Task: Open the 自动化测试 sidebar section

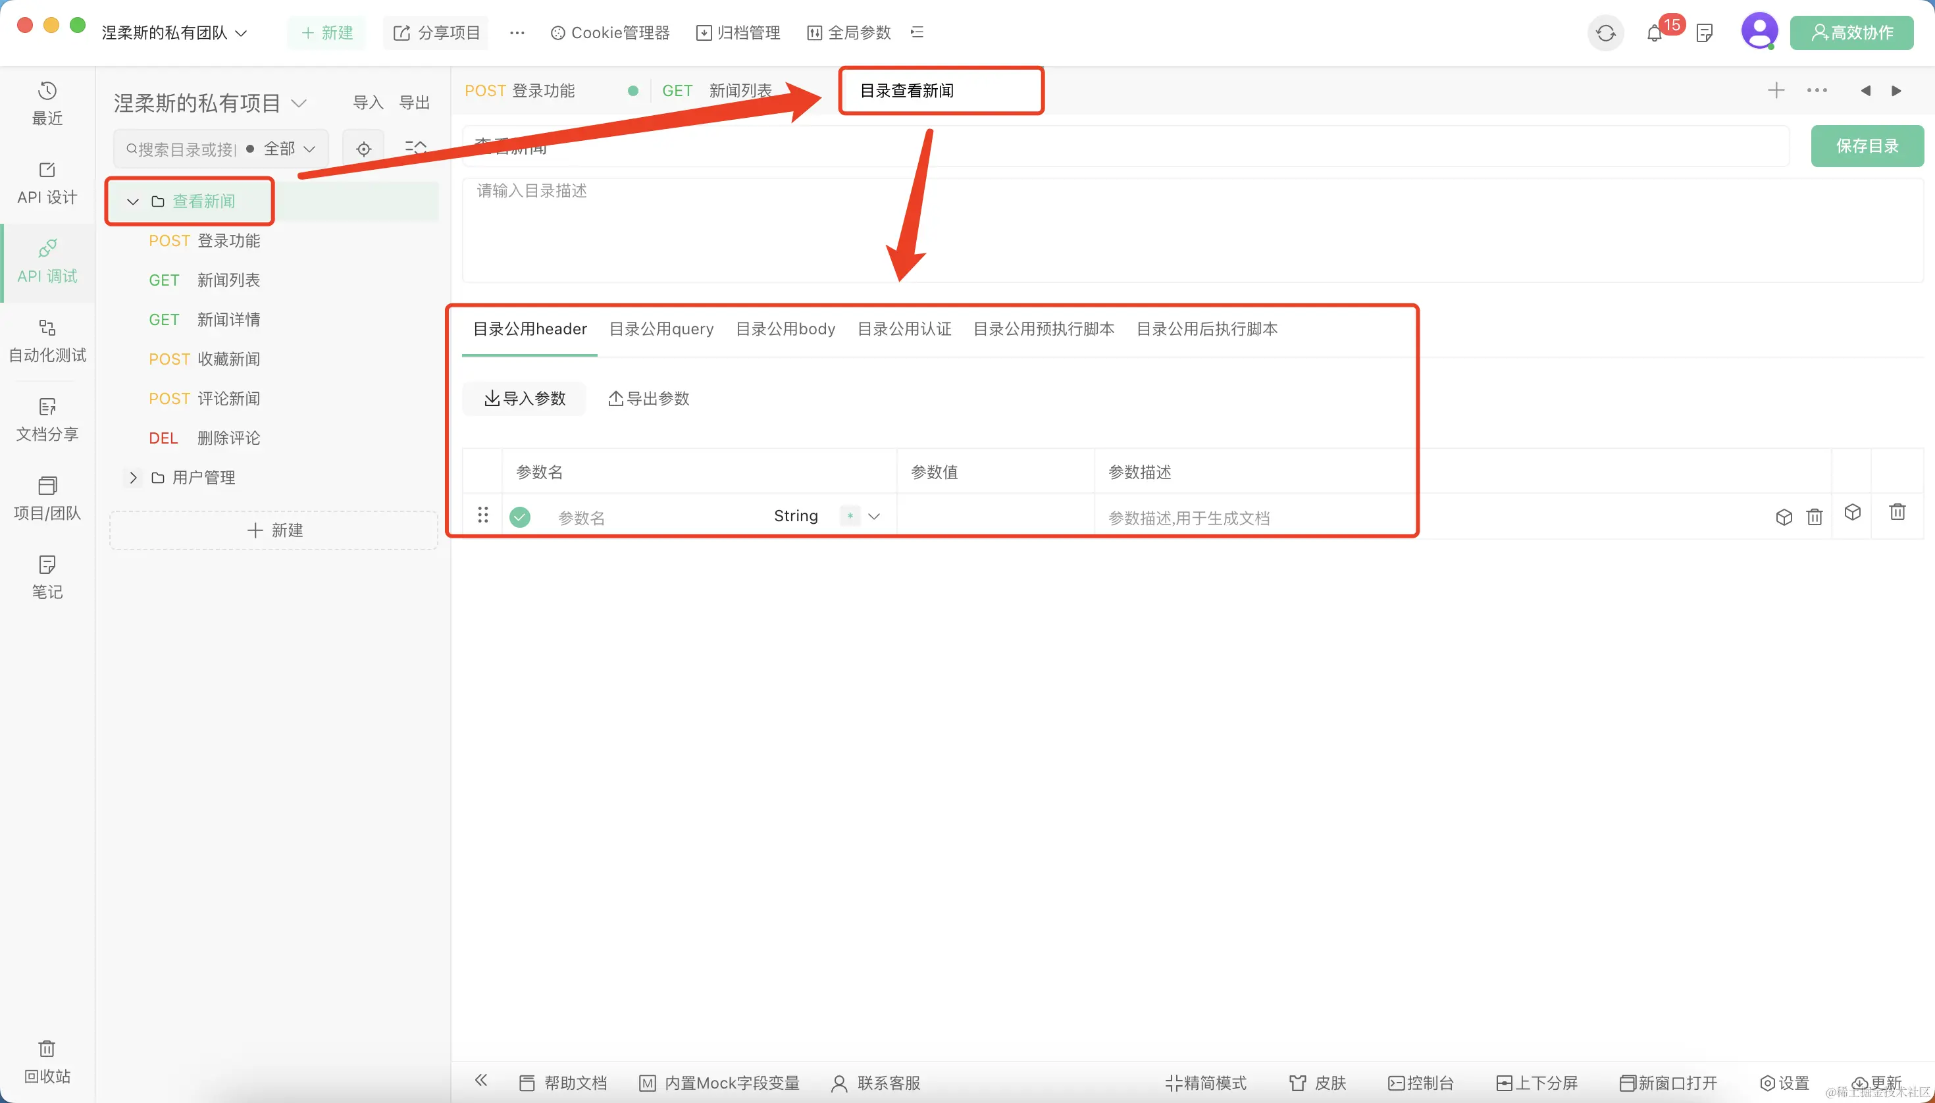Action: (x=47, y=340)
